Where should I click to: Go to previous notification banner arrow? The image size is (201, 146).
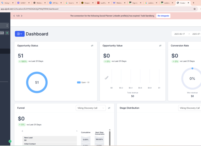click(14, 16)
